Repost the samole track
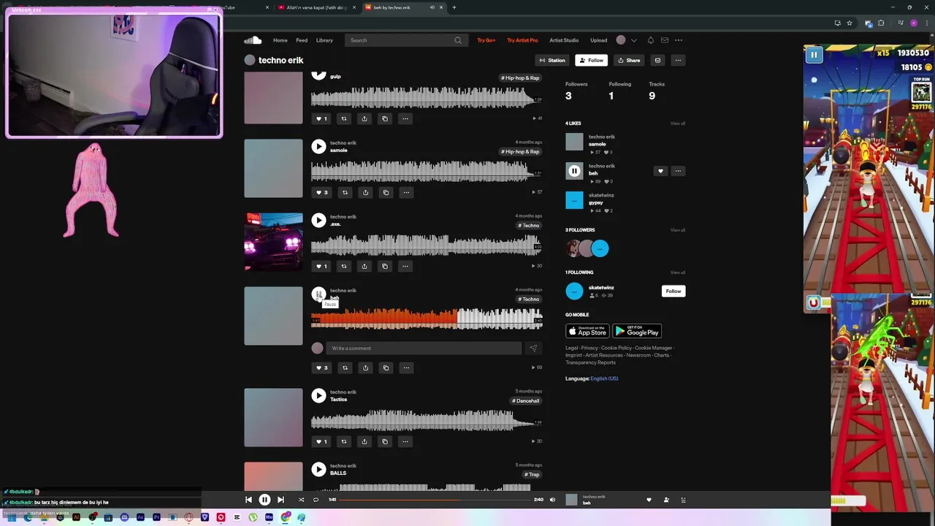 coord(345,192)
